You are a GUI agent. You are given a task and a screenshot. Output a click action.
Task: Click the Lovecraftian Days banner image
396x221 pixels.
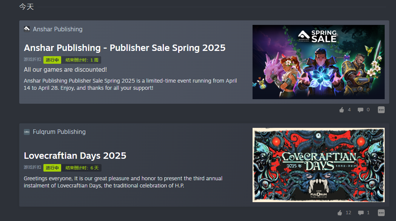(x=318, y=165)
